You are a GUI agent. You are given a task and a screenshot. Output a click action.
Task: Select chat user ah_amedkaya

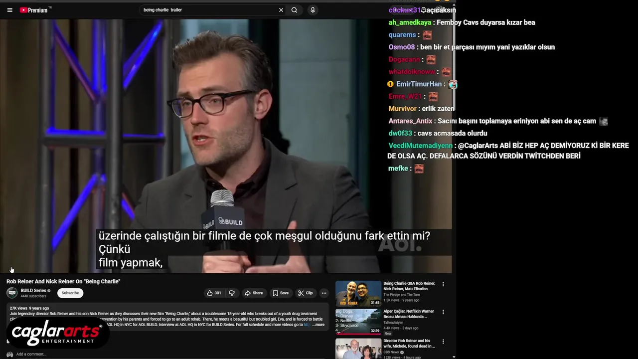(x=410, y=22)
